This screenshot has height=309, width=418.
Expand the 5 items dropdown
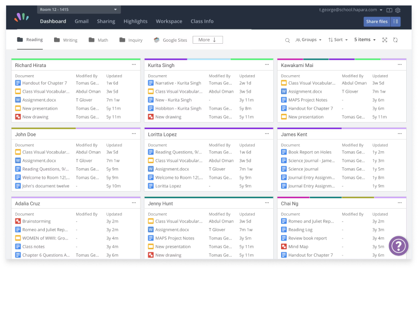[364, 40]
